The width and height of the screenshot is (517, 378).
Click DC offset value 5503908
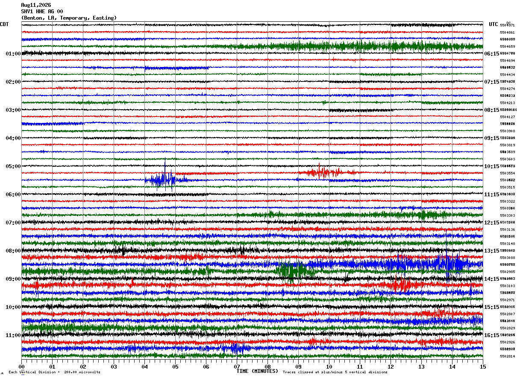click(x=507, y=131)
